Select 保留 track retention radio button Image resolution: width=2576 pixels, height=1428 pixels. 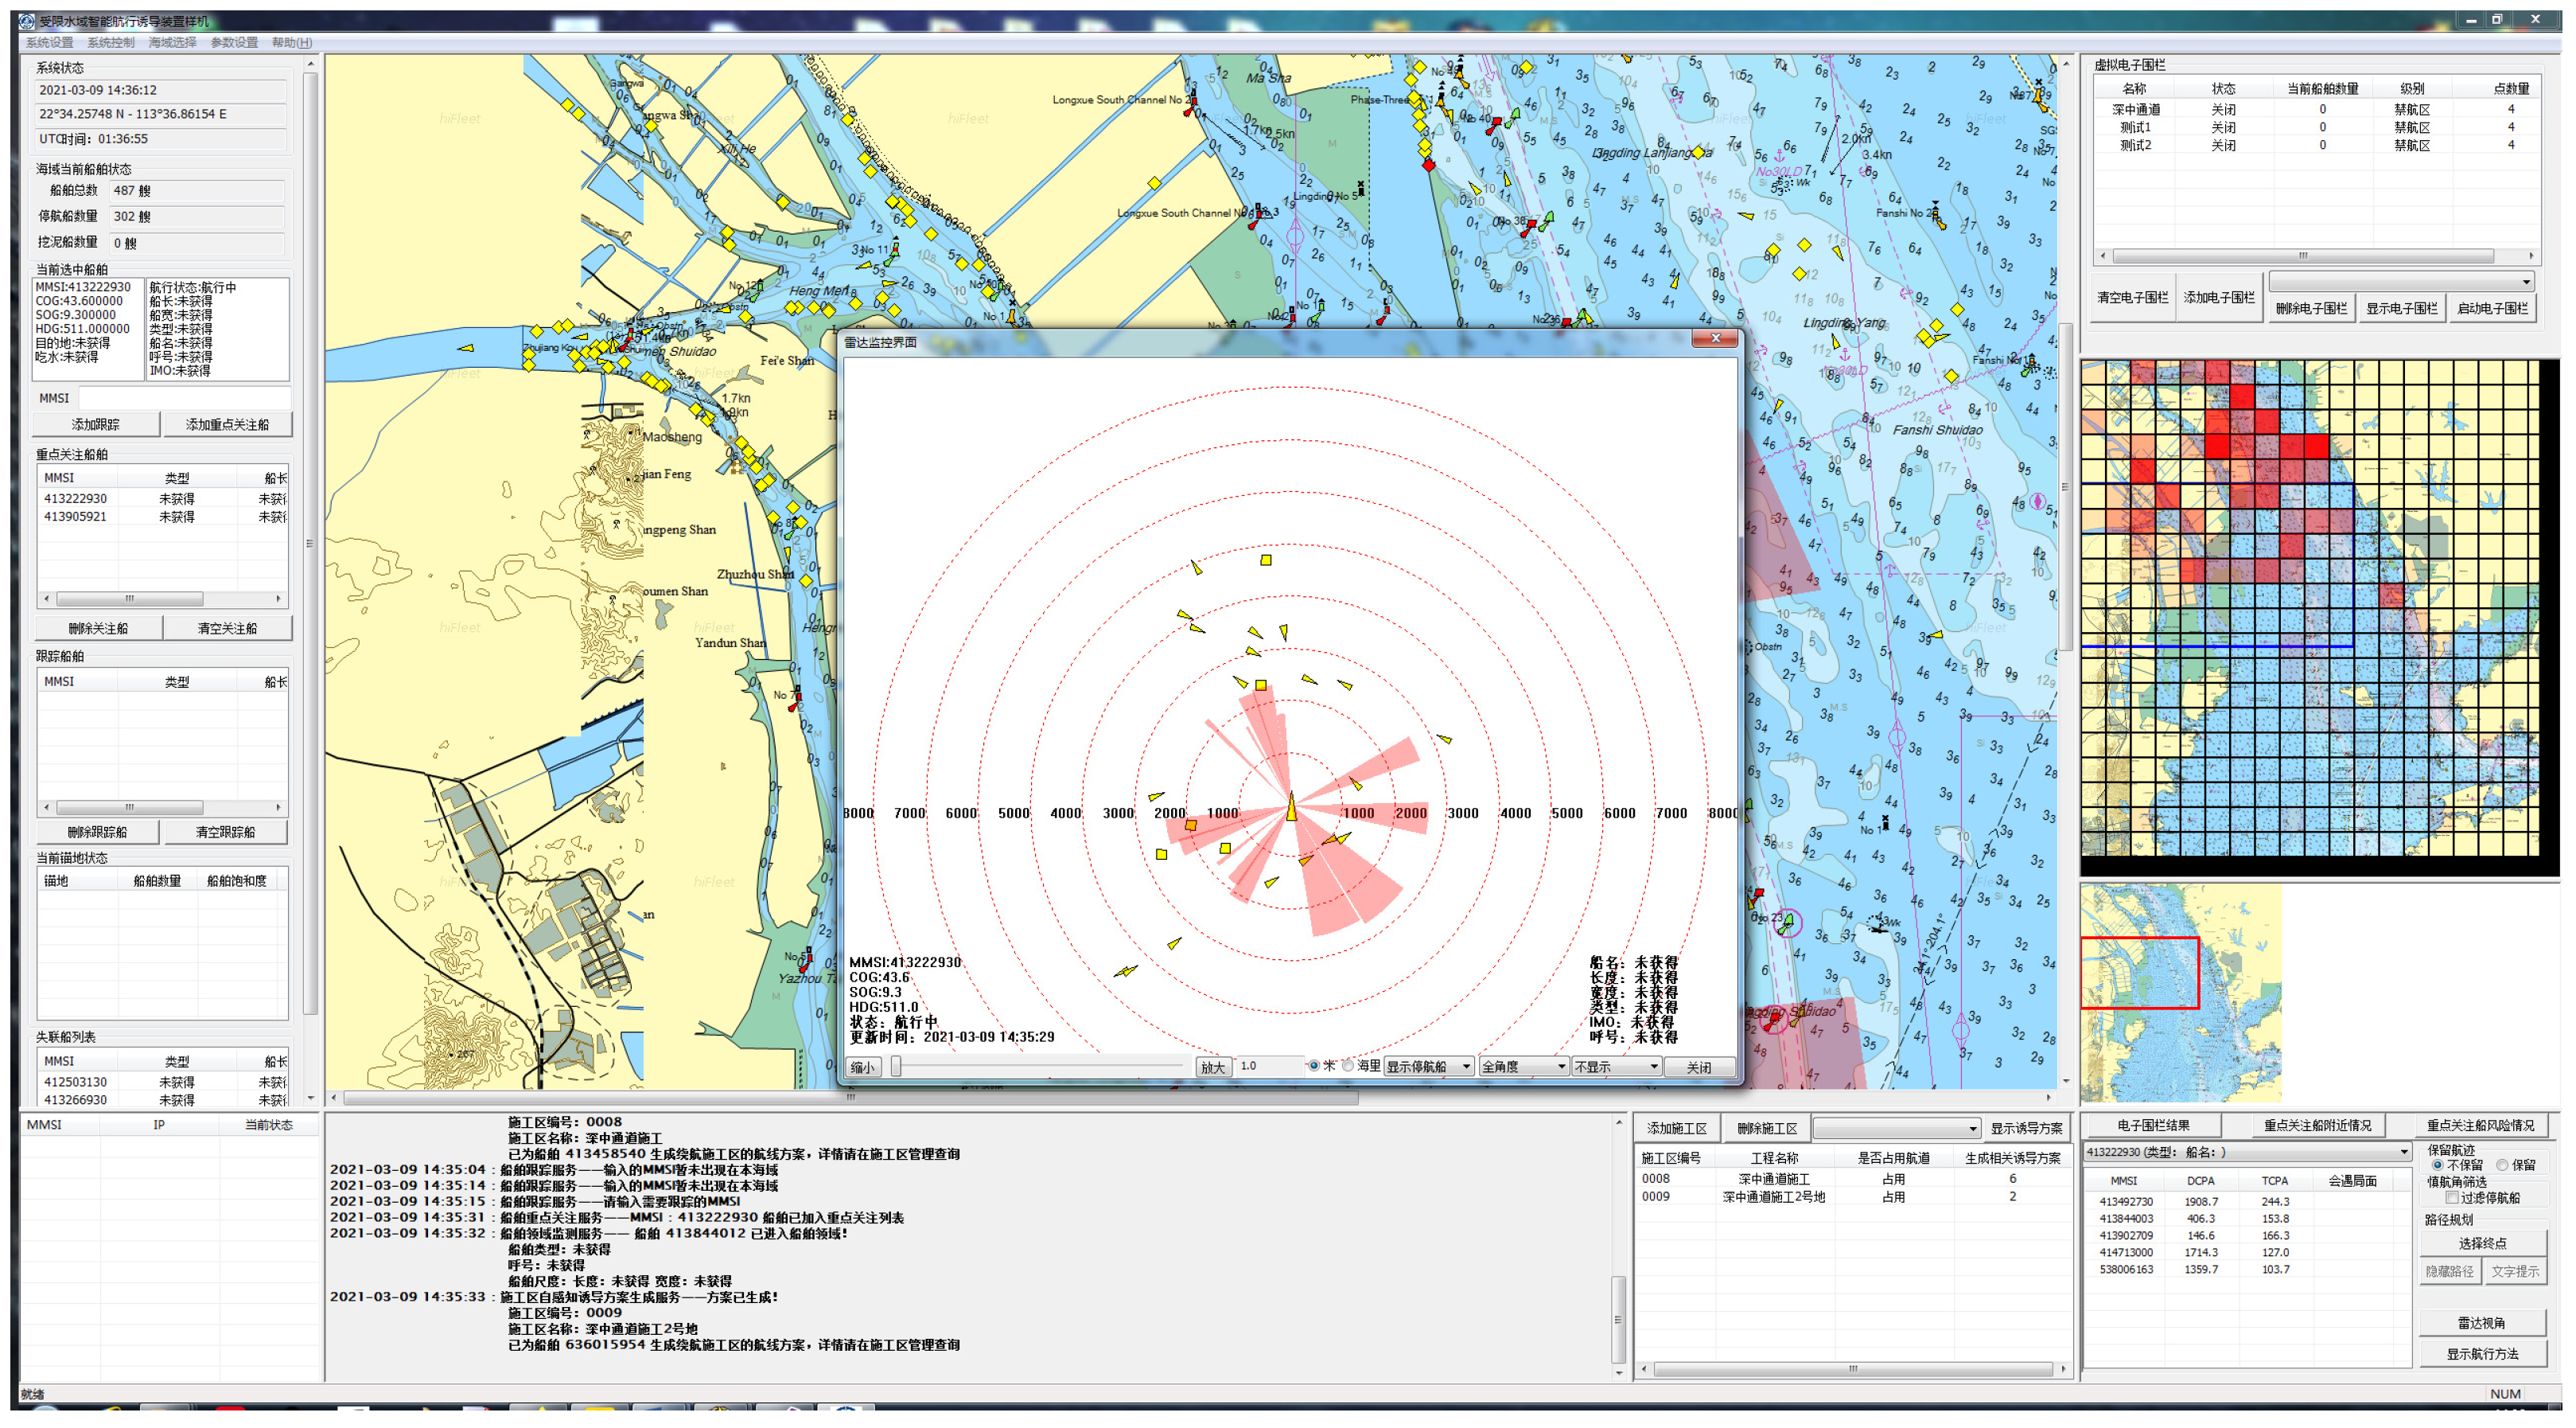(2503, 1165)
